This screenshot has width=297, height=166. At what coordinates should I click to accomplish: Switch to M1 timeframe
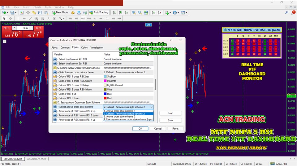[x=70, y=18]
